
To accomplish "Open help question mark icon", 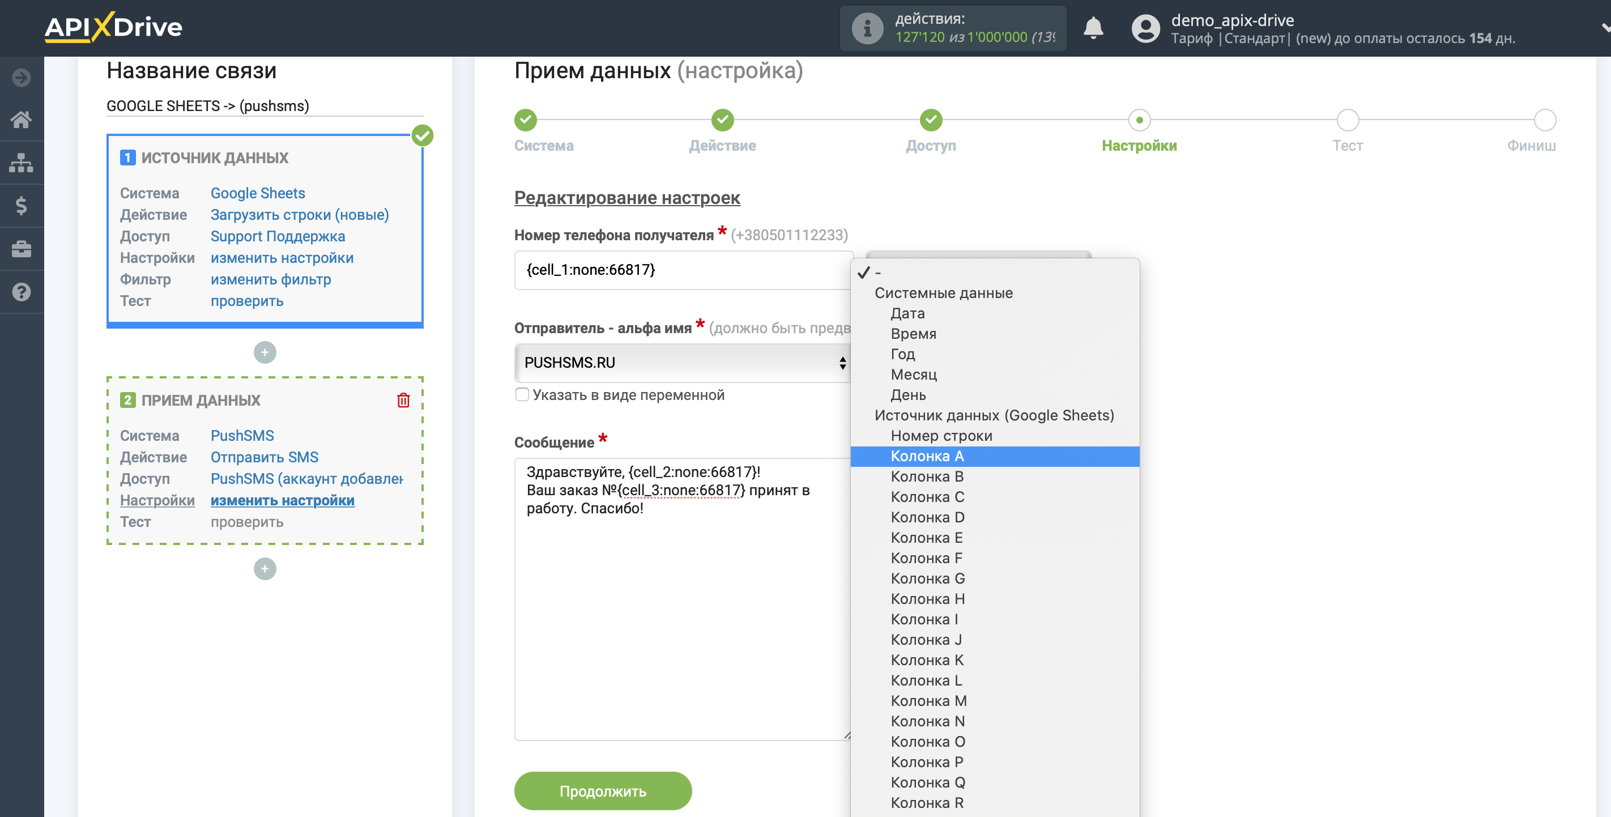I will coord(22,292).
